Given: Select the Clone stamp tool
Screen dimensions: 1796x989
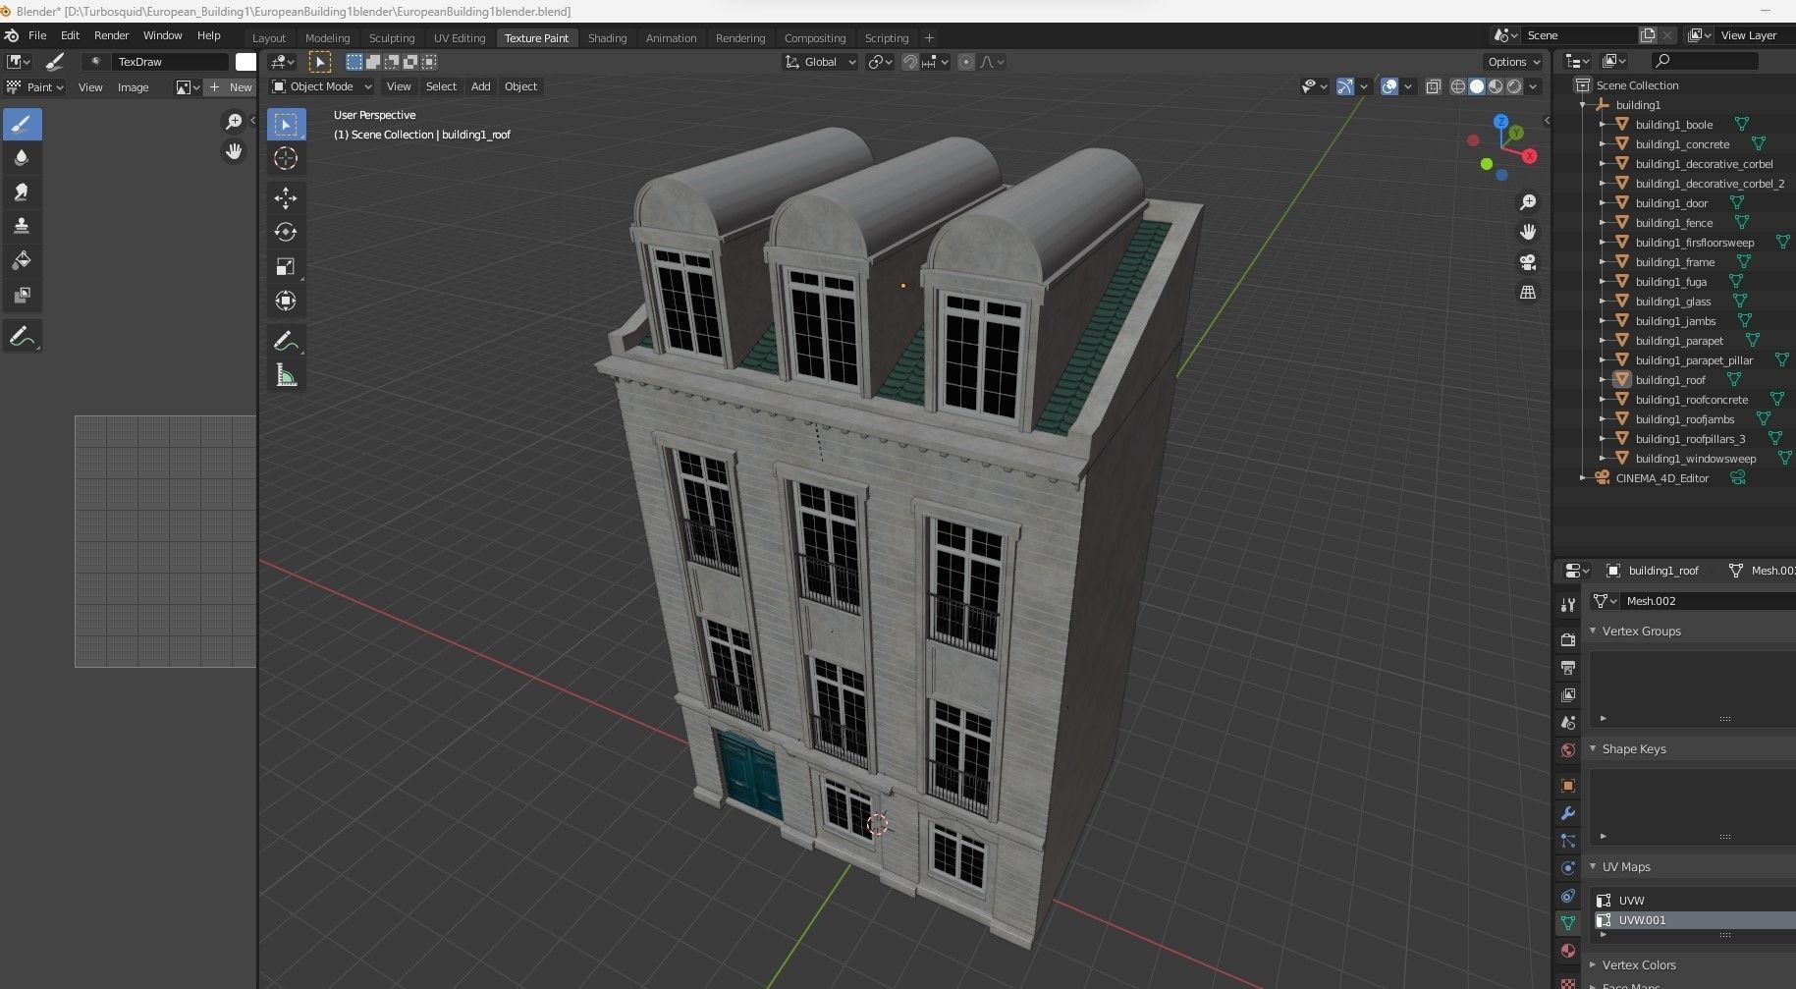Looking at the screenshot, I should (x=23, y=227).
